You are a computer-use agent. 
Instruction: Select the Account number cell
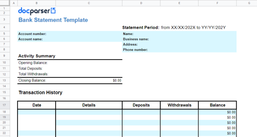click(32, 34)
